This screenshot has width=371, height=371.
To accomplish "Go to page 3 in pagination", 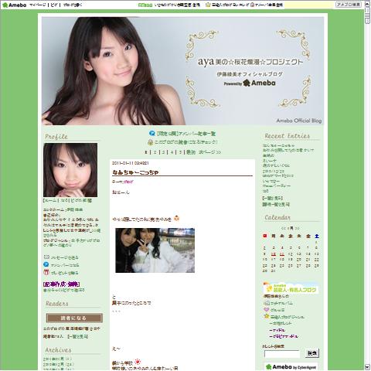I will tap(163, 152).
